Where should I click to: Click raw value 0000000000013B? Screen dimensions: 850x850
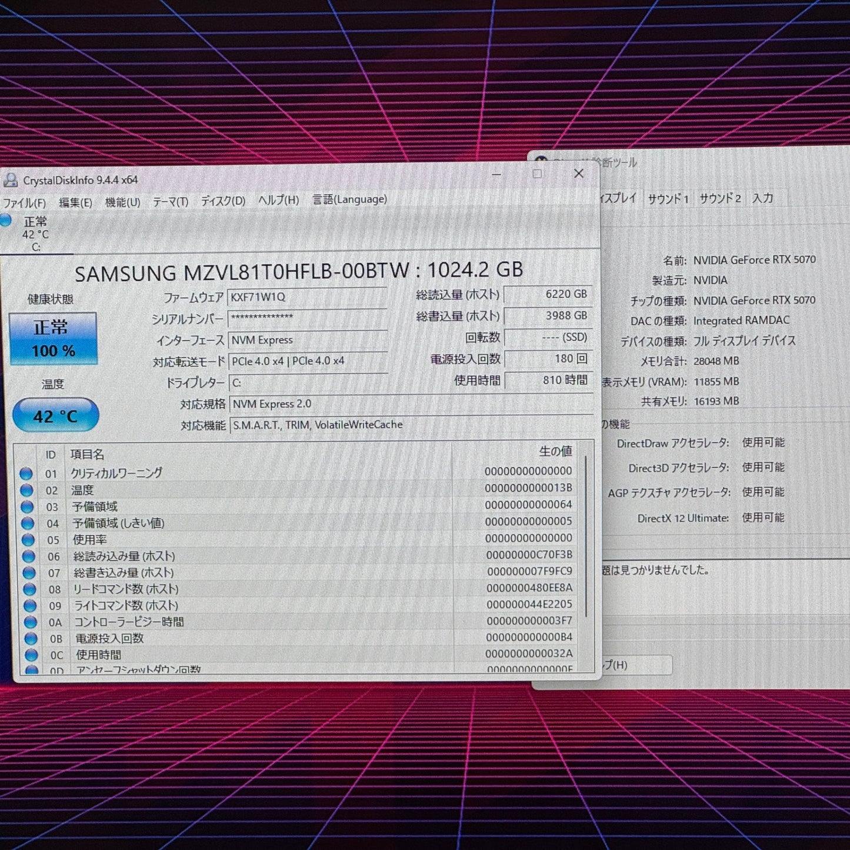pyautogui.click(x=528, y=488)
